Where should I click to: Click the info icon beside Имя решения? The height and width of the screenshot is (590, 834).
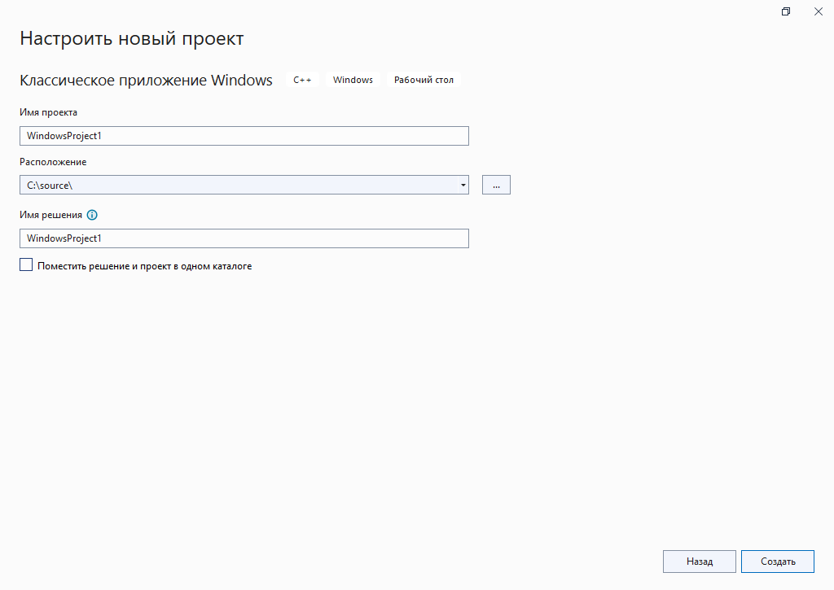[92, 215]
